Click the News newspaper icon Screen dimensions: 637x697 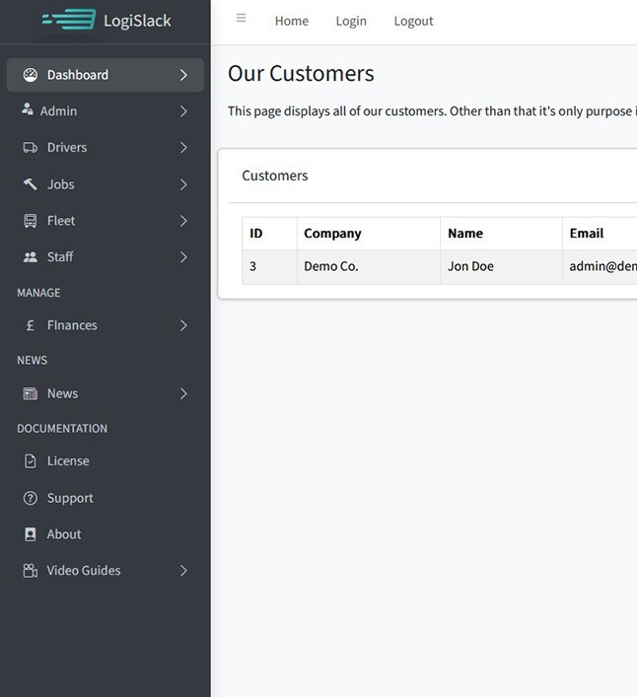point(30,393)
